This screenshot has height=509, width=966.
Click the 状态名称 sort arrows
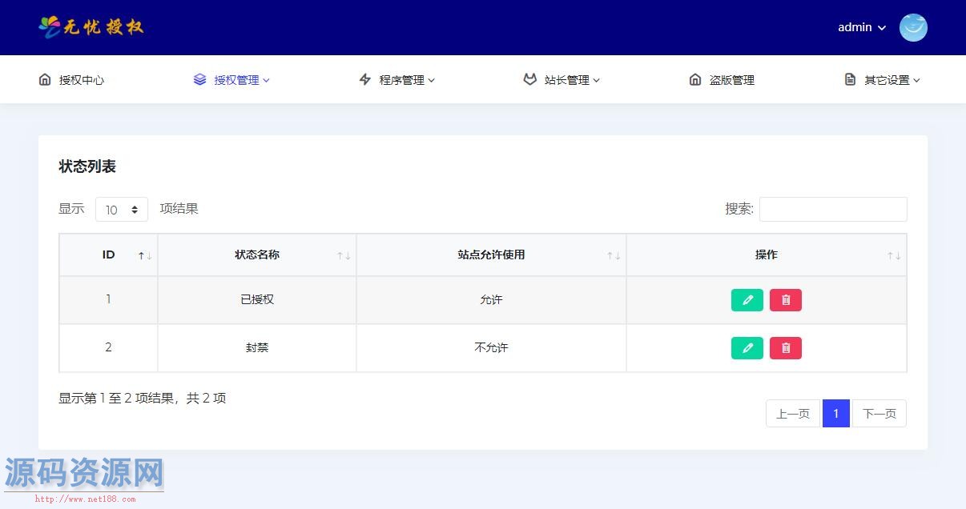(344, 255)
